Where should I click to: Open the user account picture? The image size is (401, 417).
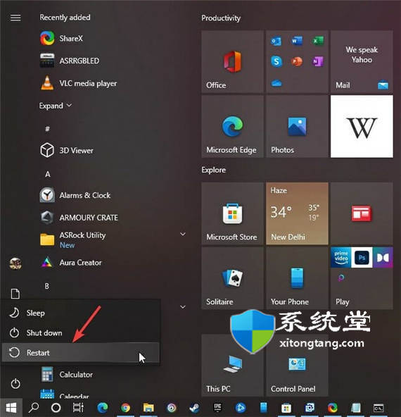(15, 263)
